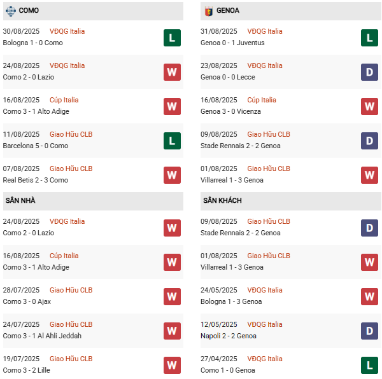Click the L badge for Genoa 0 - 1 Juventus

coord(370,38)
